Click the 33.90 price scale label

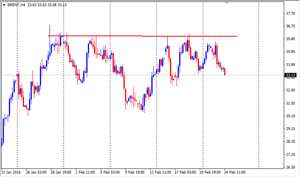pos(290,64)
